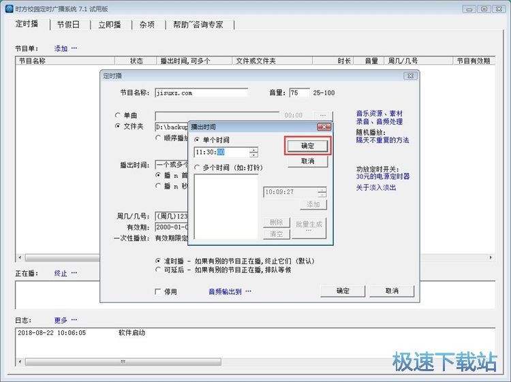Open the 录音、音频处理 link
The image size is (511, 382).
click(x=380, y=121)
